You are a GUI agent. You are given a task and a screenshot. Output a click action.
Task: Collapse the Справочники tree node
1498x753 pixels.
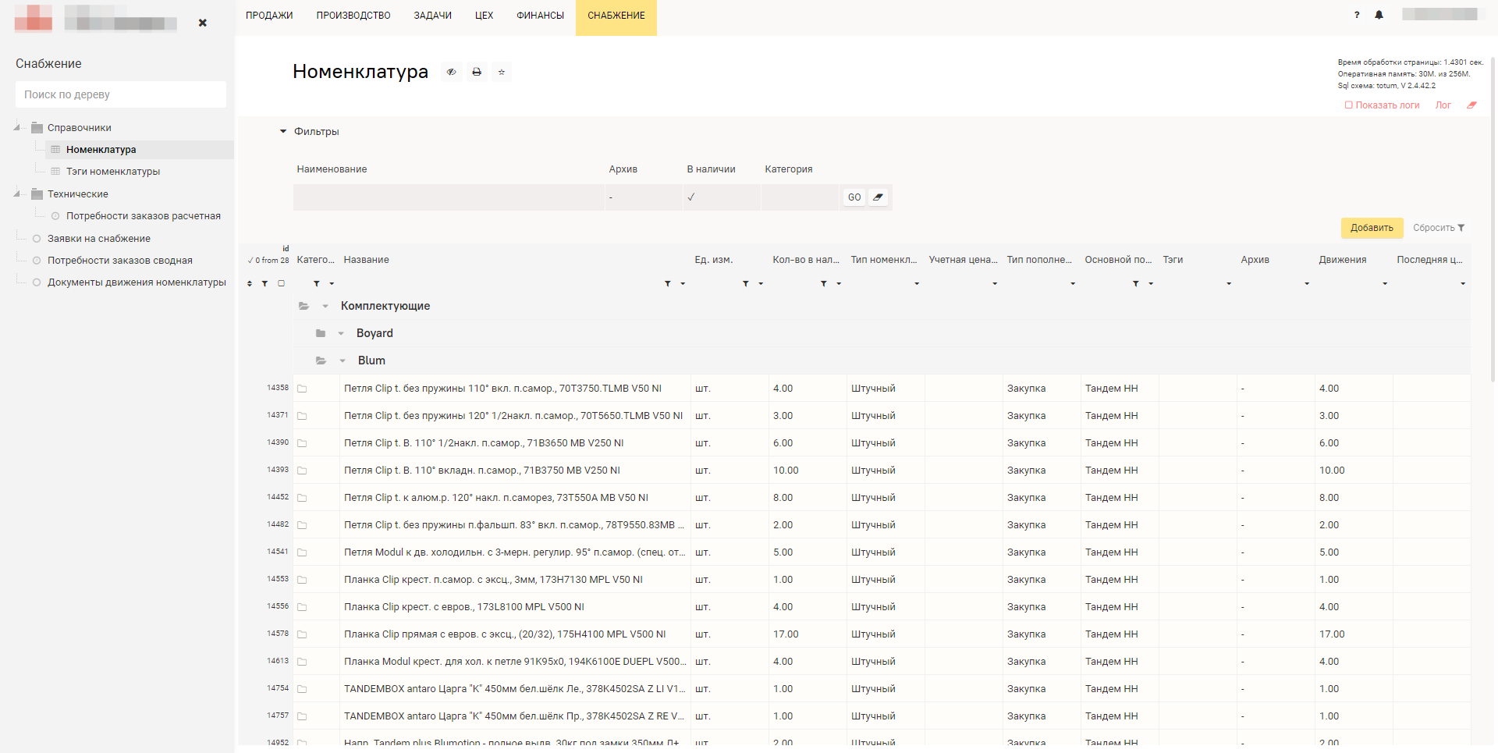point(17,127)
